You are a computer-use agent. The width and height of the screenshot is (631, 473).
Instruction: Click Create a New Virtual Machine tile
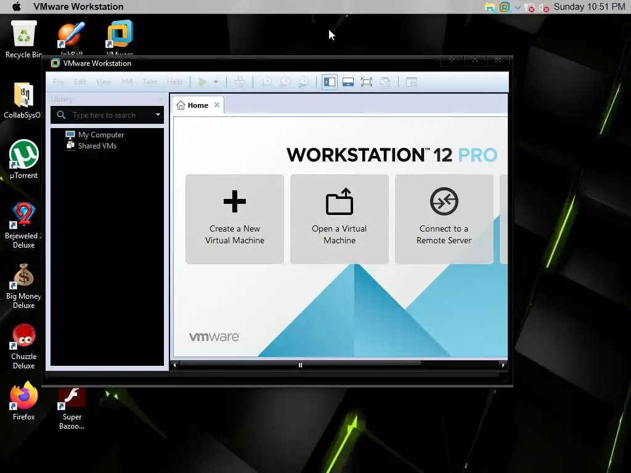click(x=235, y=219)
